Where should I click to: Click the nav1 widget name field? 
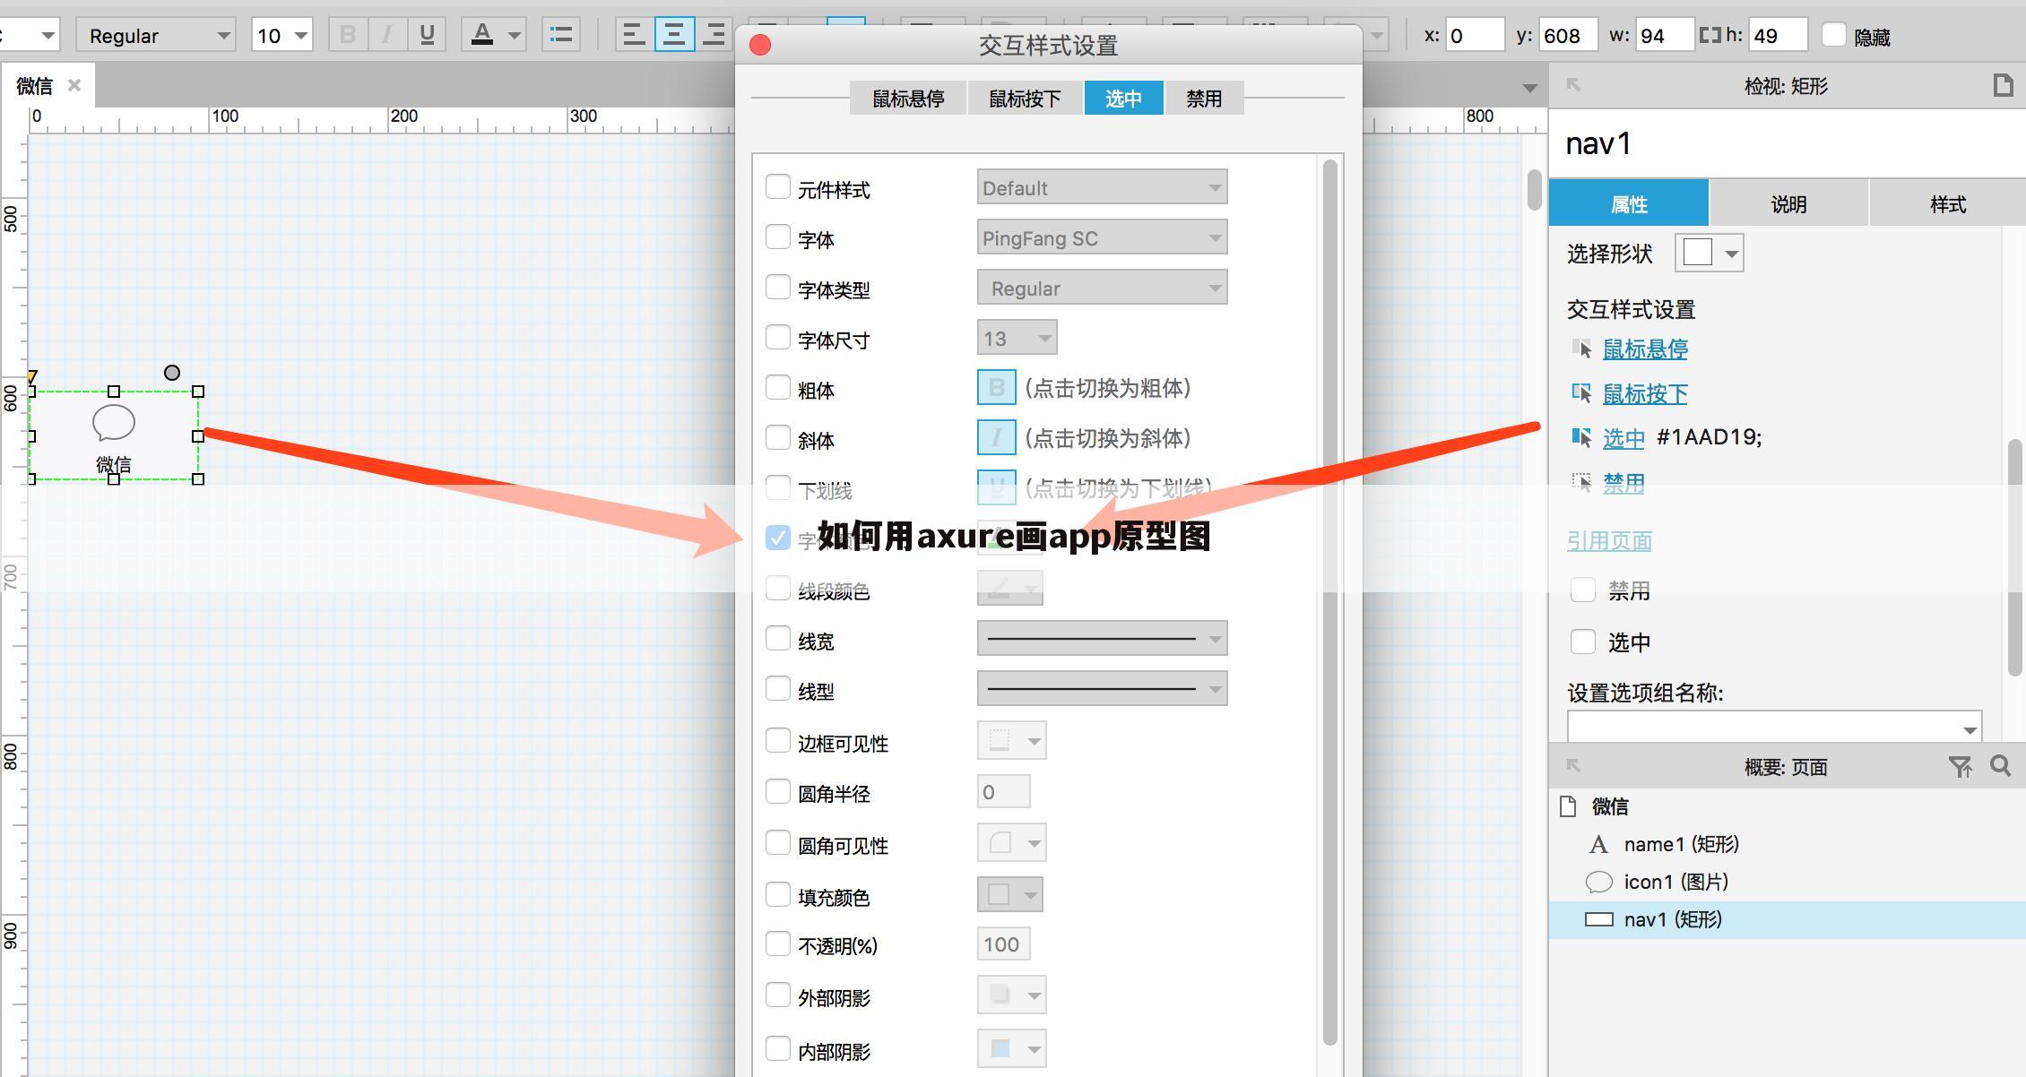(1787, 143)
